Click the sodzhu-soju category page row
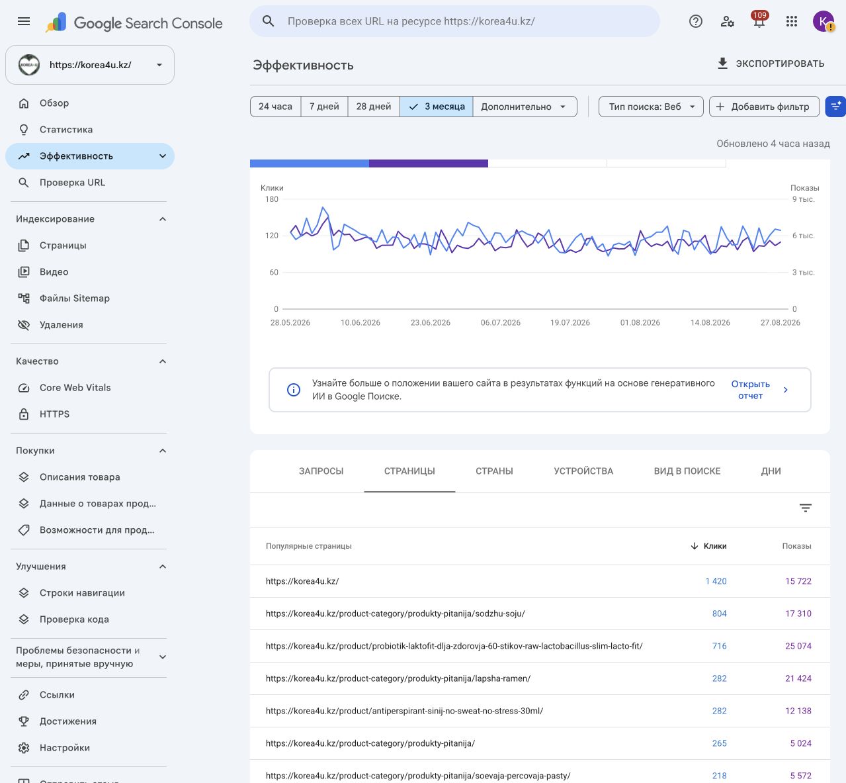 point(540,614)
